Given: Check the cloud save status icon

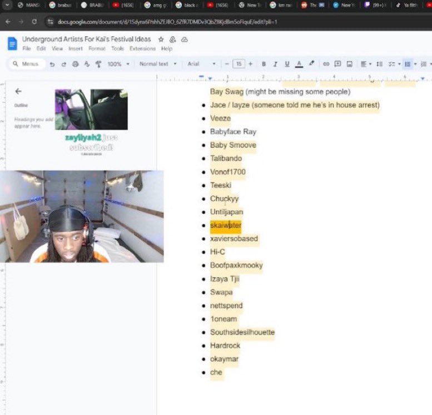Looking at the screenshot, I should coord(185,39).
